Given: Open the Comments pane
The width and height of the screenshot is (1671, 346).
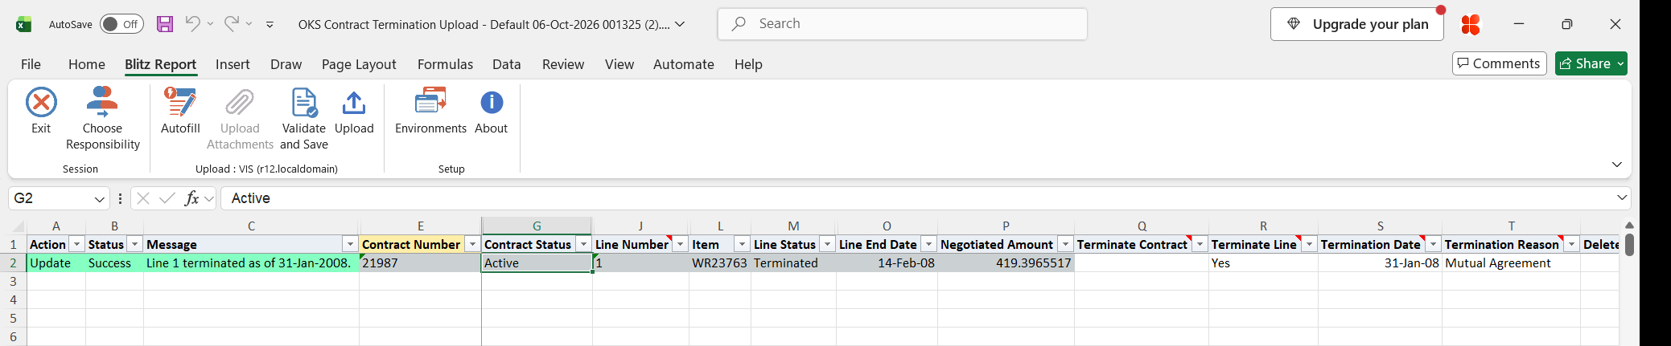Looking at the screenshot, I should point(1500,63).
